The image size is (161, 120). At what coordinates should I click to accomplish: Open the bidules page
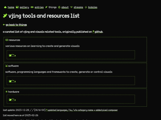[x=93, y=7]
